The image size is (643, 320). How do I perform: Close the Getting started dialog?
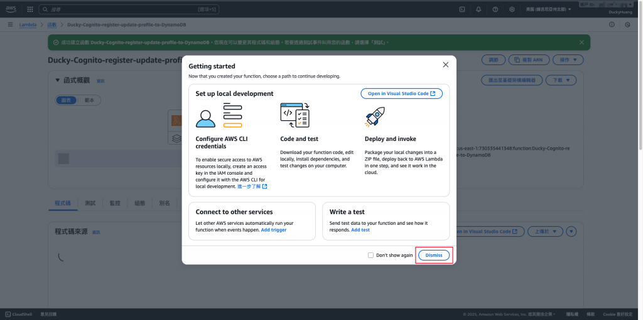tap(446, 65)
